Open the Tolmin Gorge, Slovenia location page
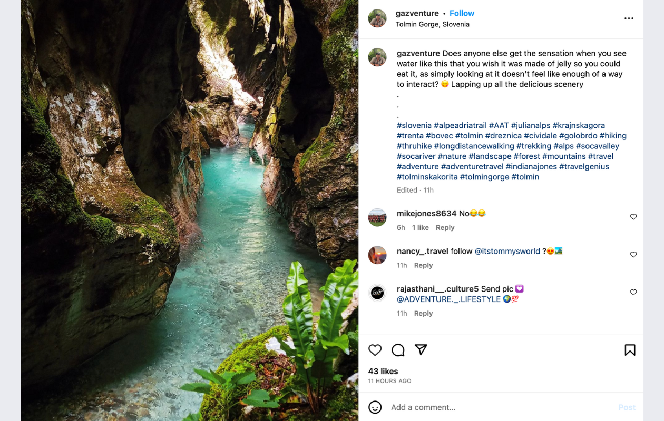Image resolution: width=664 pixels, height=421 pixels. [x=432, y=24]
